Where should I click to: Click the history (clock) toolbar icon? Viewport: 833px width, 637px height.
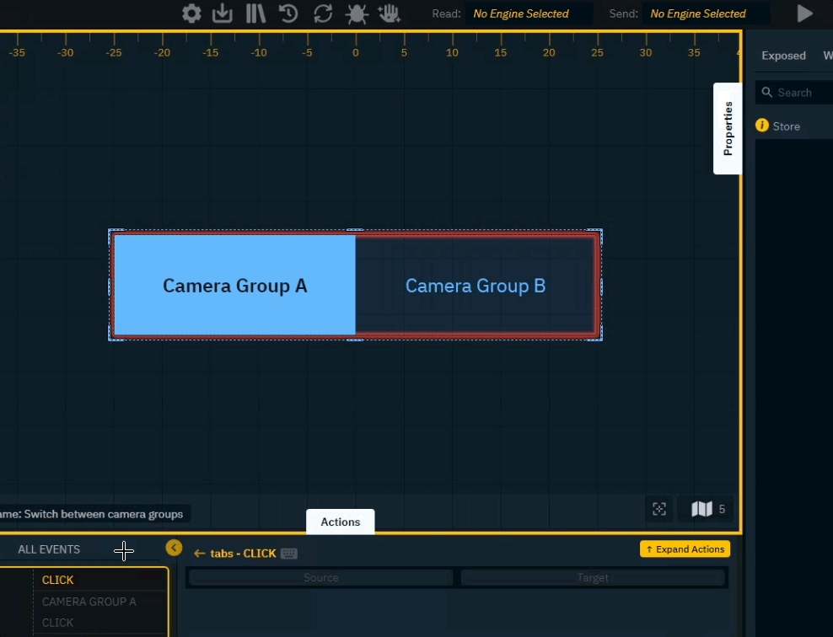(288, 13)
